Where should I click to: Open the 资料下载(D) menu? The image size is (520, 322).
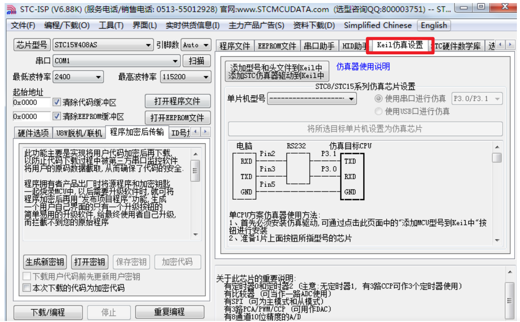(x=314, y=26)
